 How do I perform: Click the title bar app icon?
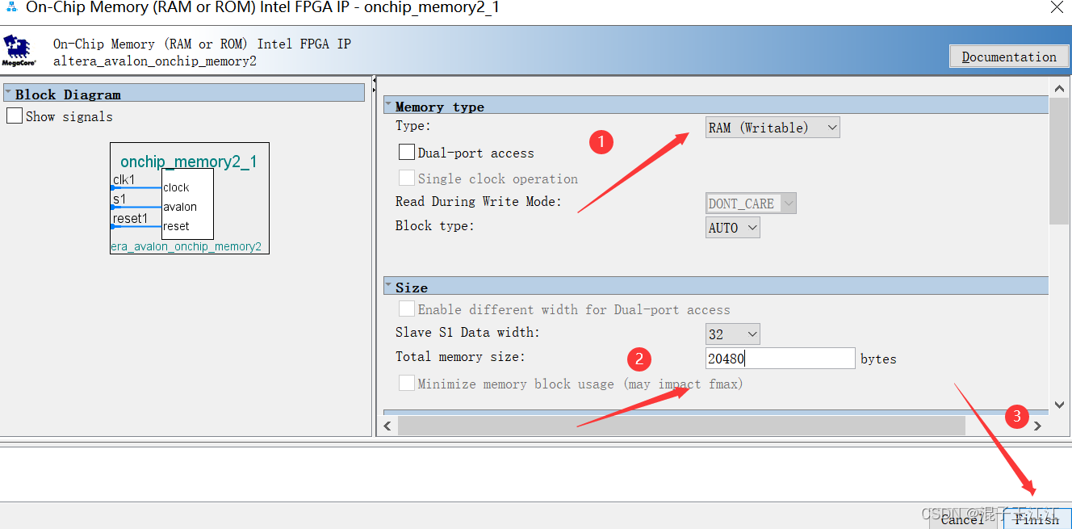[x=10, y=7]
